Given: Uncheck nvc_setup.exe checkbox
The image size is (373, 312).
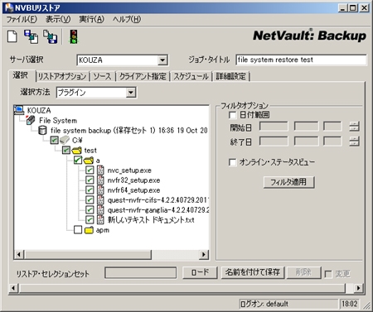Looking at the screenshot, I should (90, 170).
